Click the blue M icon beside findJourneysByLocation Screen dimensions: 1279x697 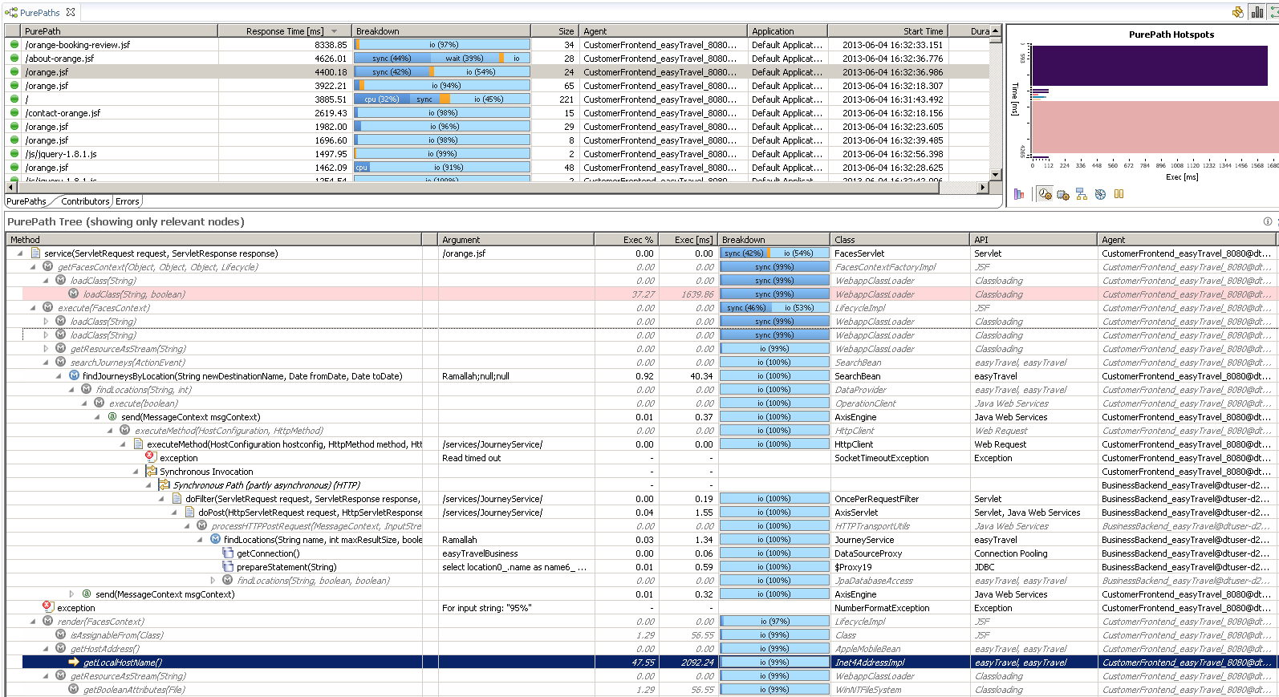coord(74,375)
